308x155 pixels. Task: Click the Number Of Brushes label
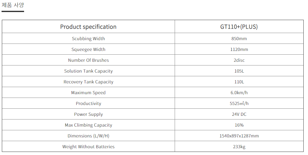(88, 60)
